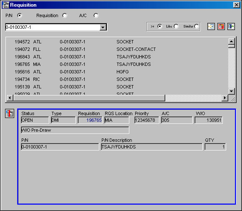The width and height of the screenshot is (242, 211).
Task: Select row 196765 MIA TSAJYFDUHKDS
Action: (x=117, y=64)
